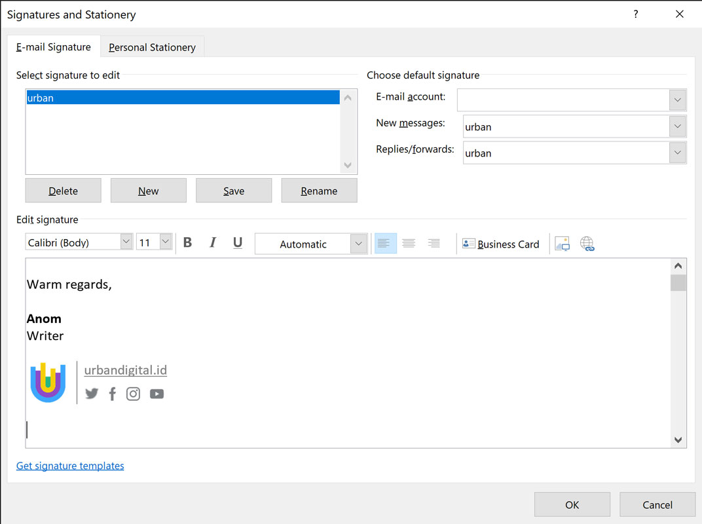The image size is (702, 524).
Task: Click the Insert Hyperlink globe icon
Action: [587, 244]
